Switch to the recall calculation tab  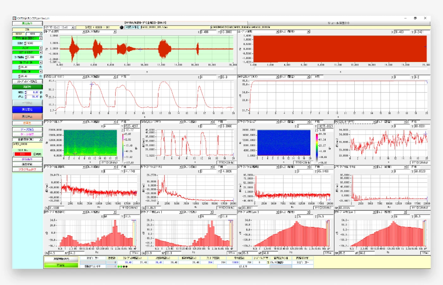[x=338, y=23]
